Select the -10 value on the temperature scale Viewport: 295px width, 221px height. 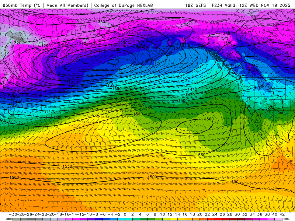tap(88, 214)
